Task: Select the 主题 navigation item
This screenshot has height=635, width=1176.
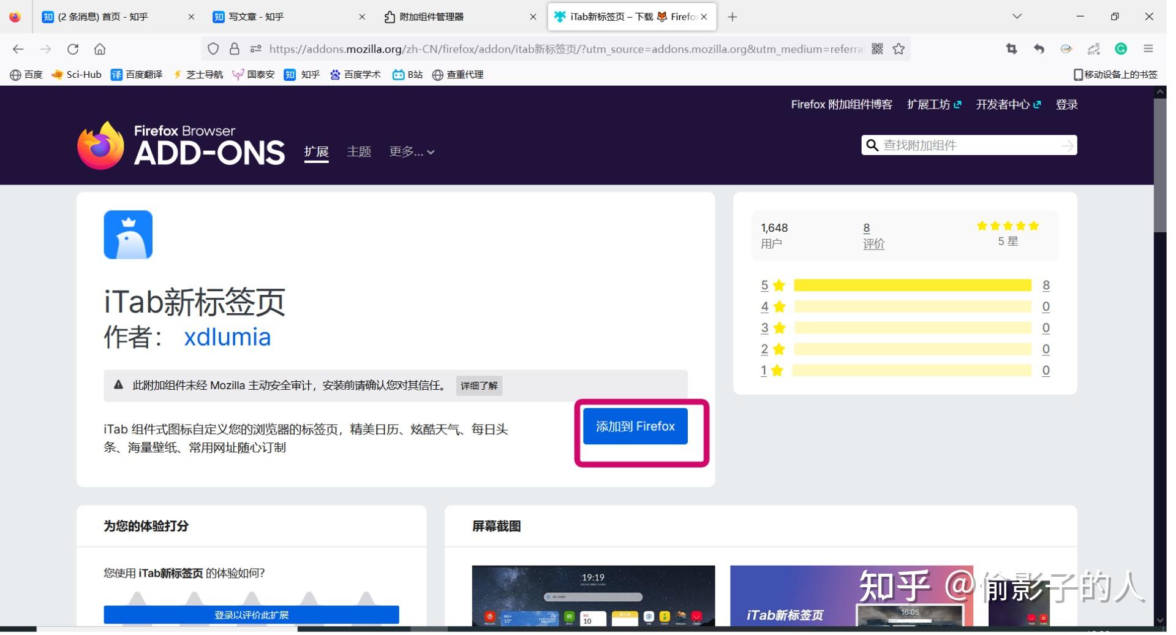Action: pyautogui.click(x=358, y=151)
